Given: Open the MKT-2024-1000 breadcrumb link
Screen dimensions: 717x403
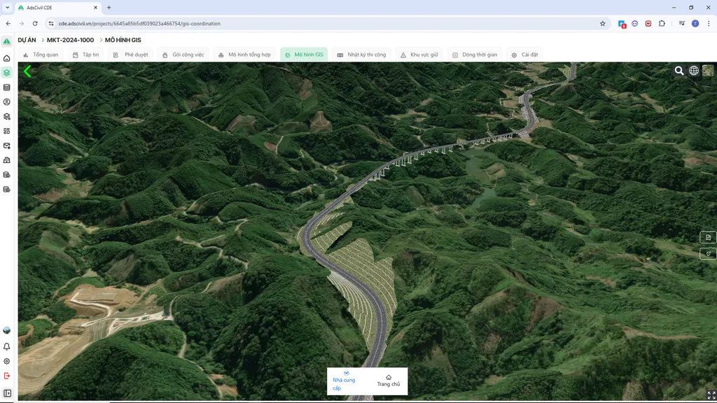Looking at the screenshot, I should pyautogui.click(x=70, y=40).
